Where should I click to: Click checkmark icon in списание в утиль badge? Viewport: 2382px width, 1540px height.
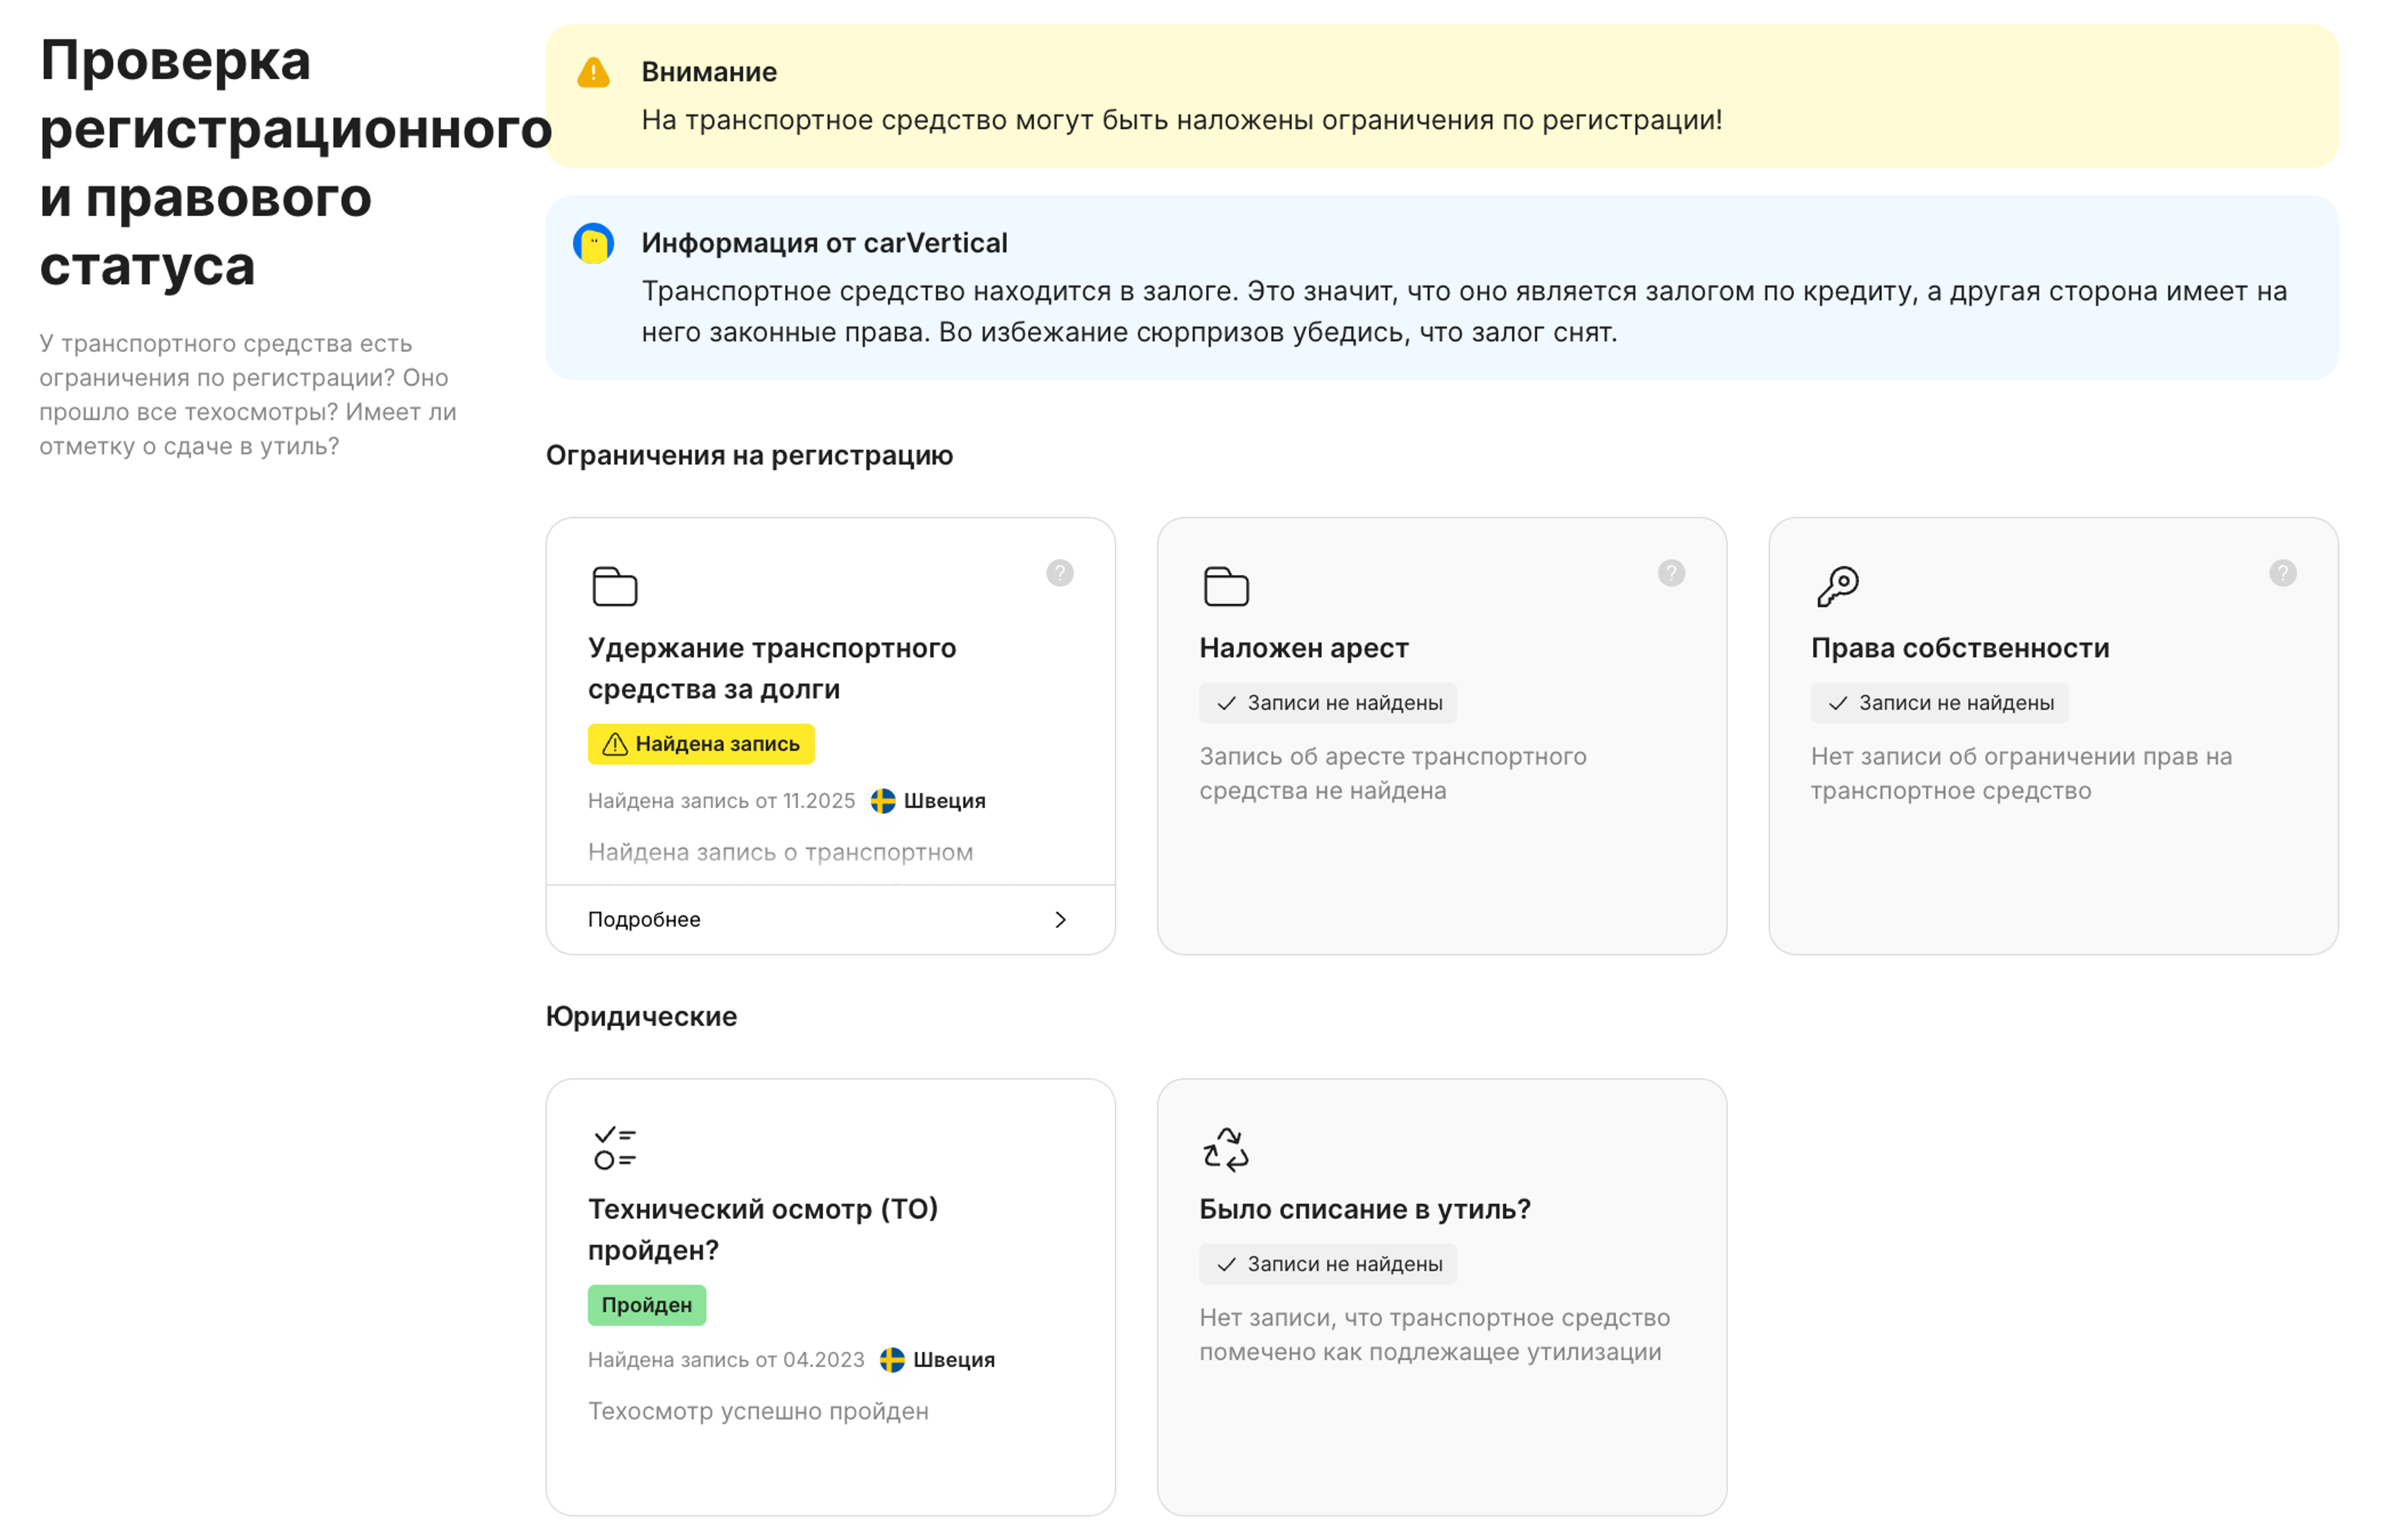coord(1226,1264)
